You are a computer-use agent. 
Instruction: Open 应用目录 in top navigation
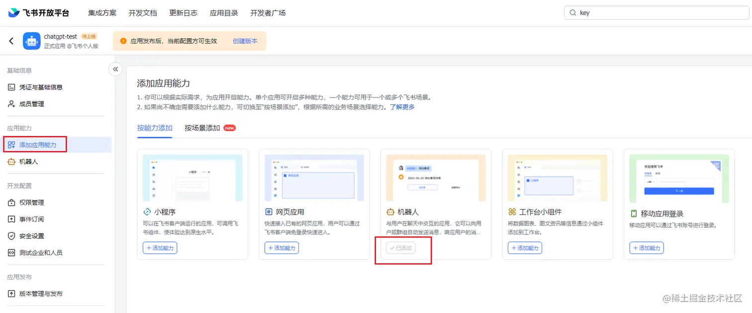(x=224, y=13)
